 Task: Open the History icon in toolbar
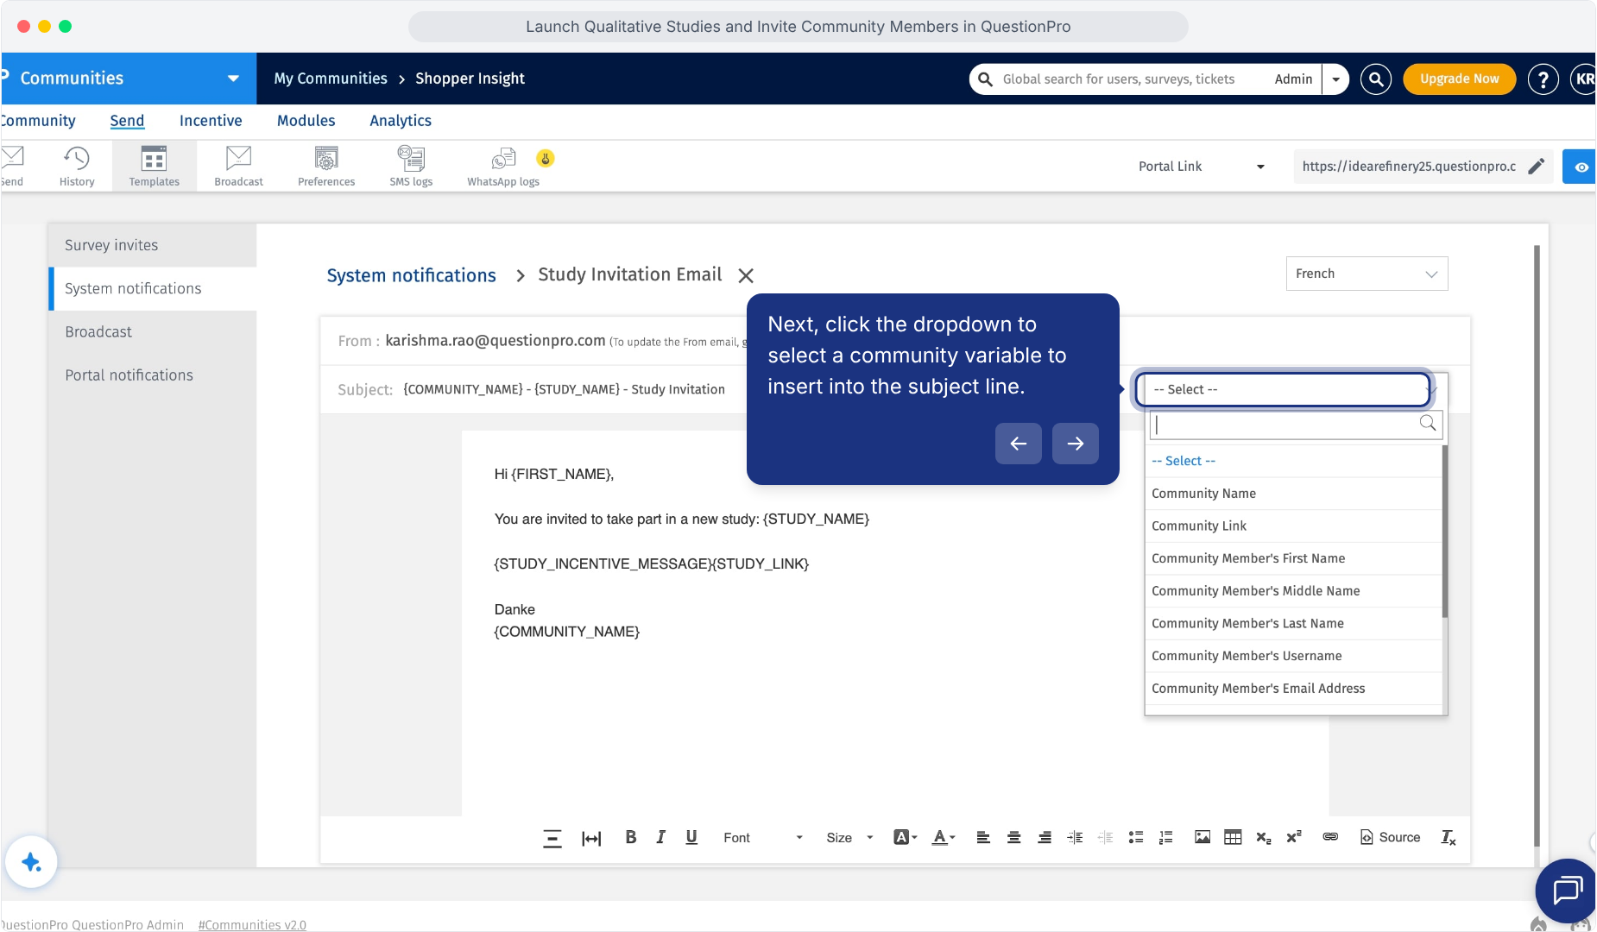(77, 166)
